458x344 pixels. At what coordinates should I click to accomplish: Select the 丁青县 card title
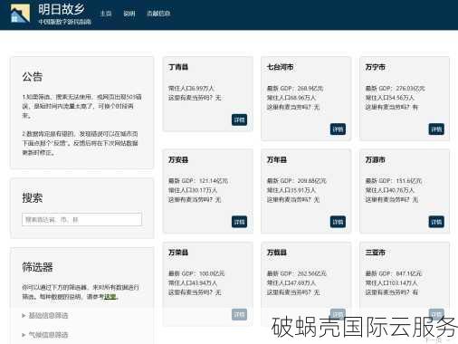point(178,67)
